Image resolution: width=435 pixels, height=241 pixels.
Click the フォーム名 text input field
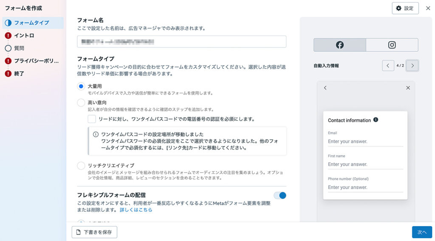tap(181, 42)
